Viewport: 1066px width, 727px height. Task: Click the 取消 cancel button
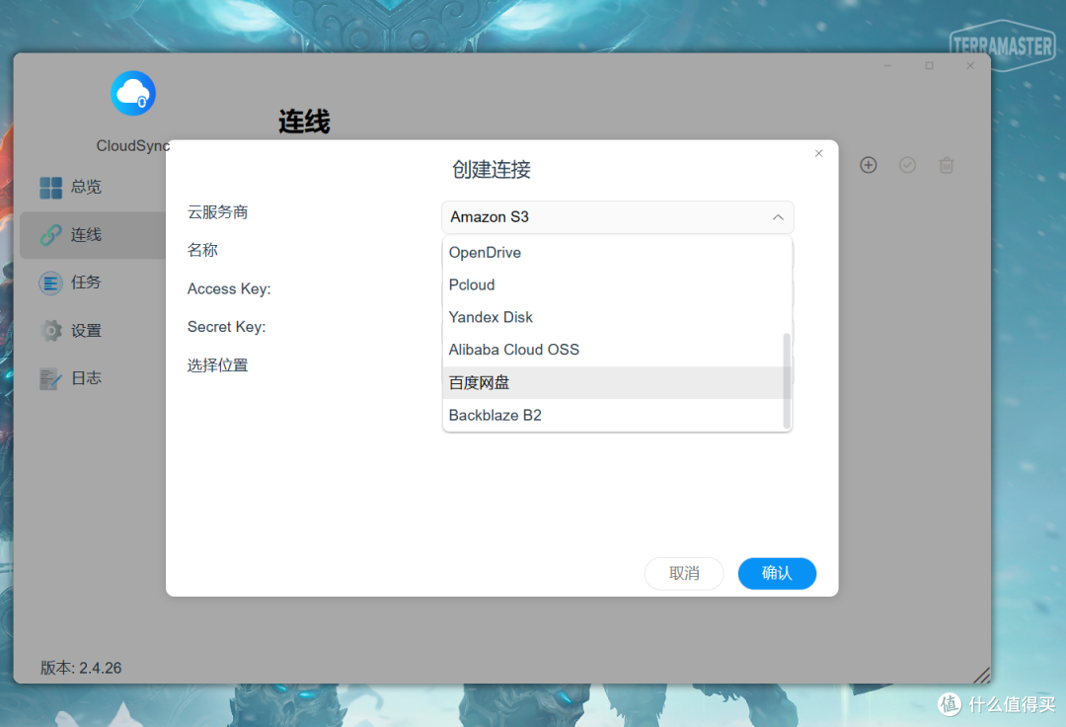tap(684, 573)
